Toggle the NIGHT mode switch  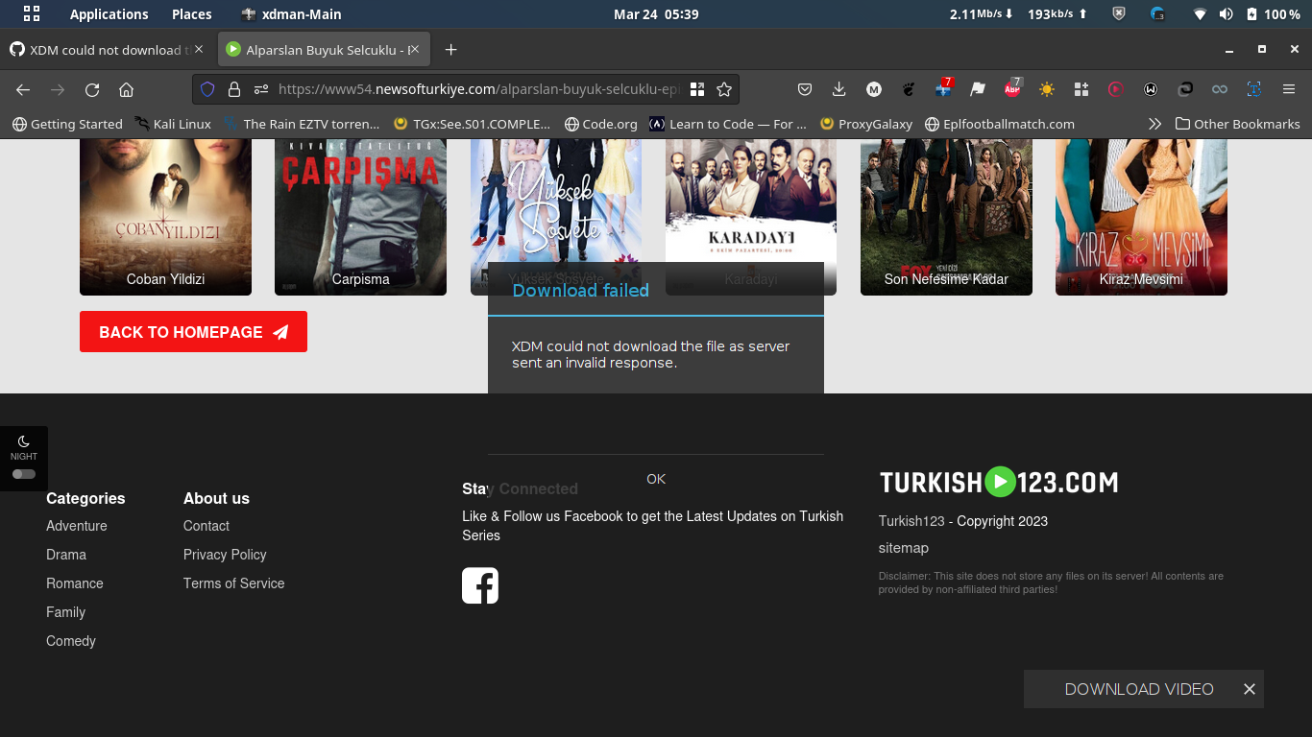point(23,472)
